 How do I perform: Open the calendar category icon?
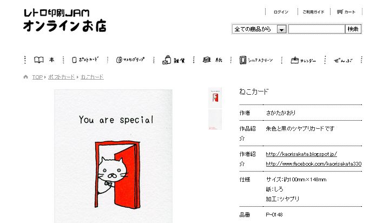click(294, 60)
